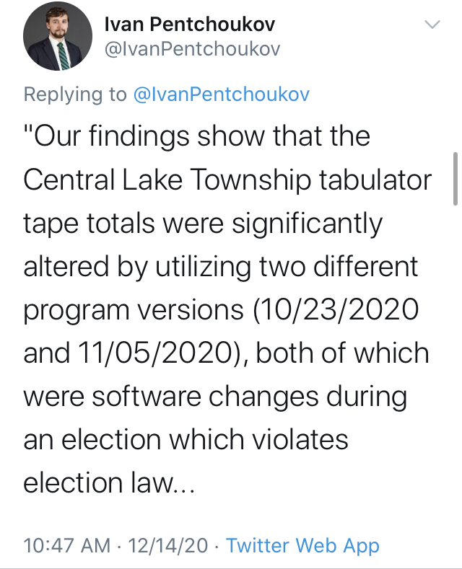The width and height of the screenshot is (462, 569).
Task: Click the "election law..." closing line
Action: tap(109, 483)
